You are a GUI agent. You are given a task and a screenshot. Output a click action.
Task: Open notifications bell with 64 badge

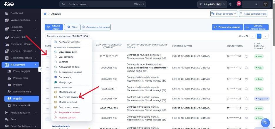pos(238,4)
